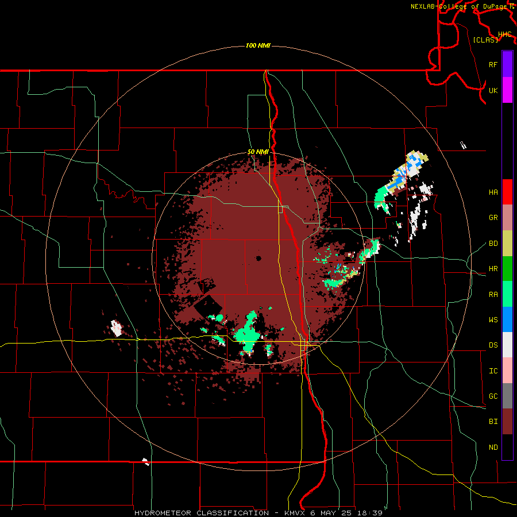
Task: Click the ND legend label
Action: click(x=493, y=447)
